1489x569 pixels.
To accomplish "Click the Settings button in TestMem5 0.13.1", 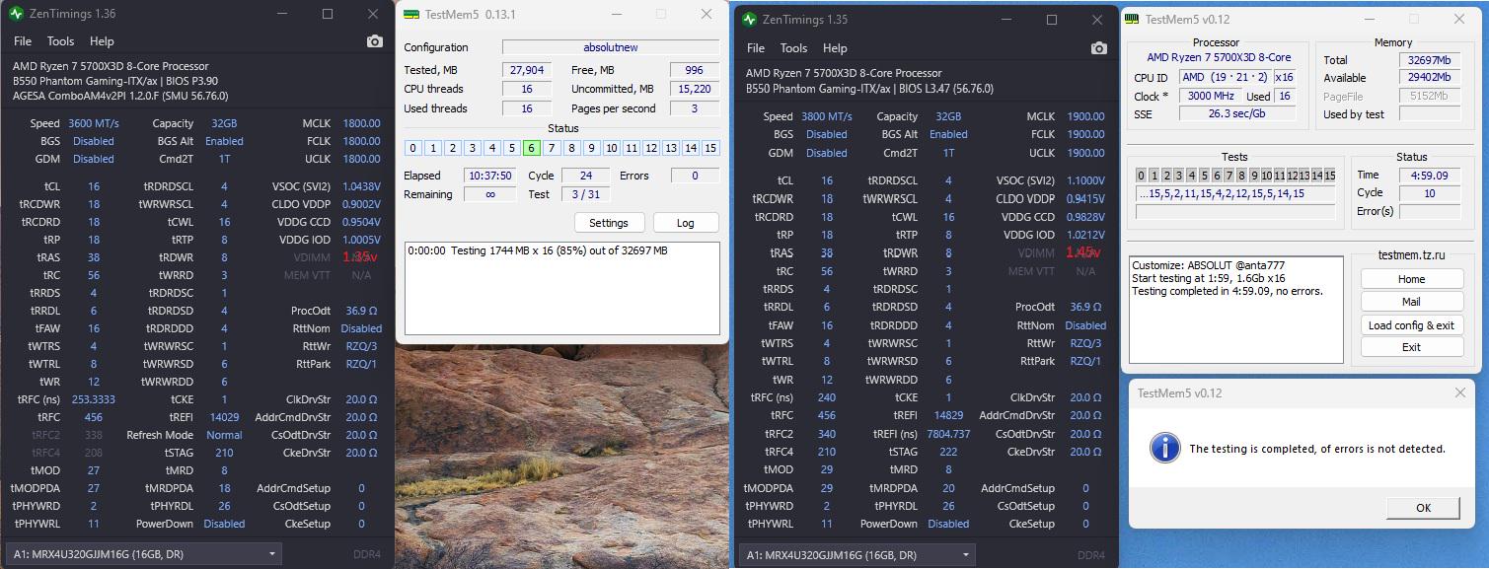I will click(608, 223).
